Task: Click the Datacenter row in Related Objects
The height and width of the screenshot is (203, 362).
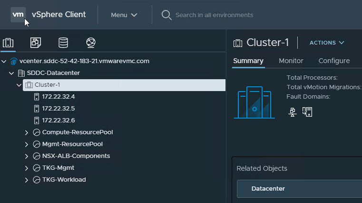Action: tap(299, 189)
